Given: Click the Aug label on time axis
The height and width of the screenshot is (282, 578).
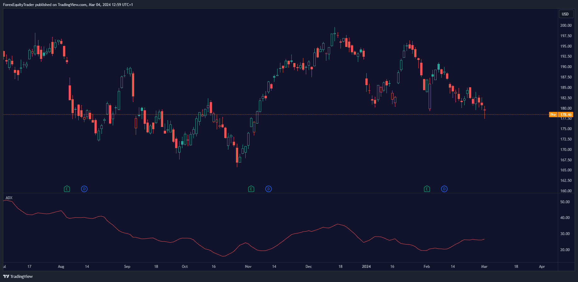Looking at the screenshot, I should (61, 267).
